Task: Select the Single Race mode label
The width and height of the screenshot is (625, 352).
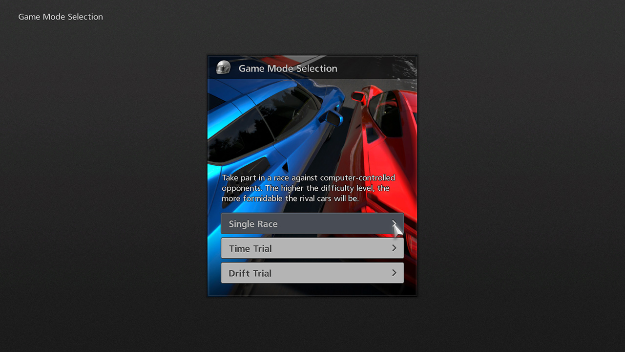Action: pos(253,224)
